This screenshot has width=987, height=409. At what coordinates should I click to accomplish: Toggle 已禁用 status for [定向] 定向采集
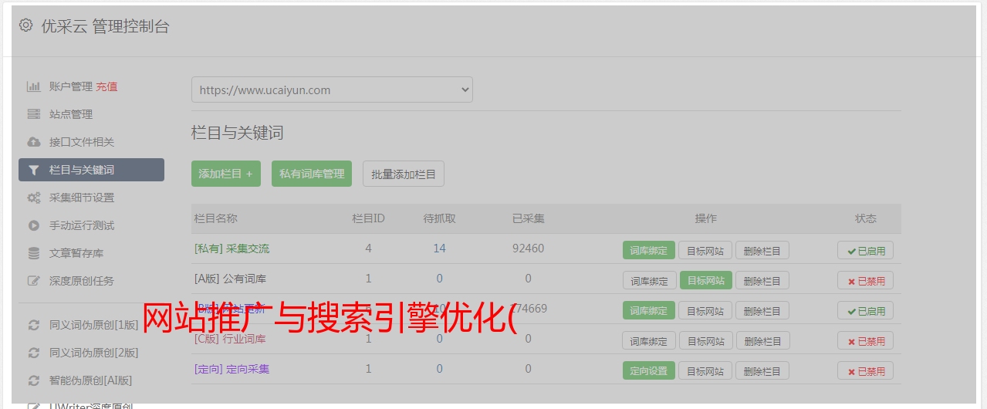tap(865, 370)
